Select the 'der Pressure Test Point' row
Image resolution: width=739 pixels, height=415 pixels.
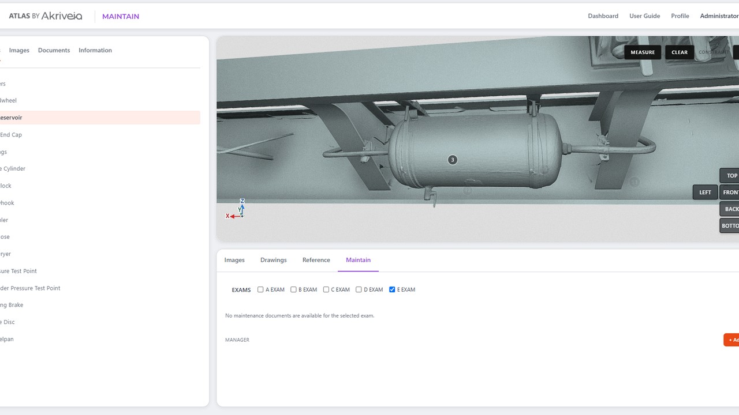[x=100, y=288]
